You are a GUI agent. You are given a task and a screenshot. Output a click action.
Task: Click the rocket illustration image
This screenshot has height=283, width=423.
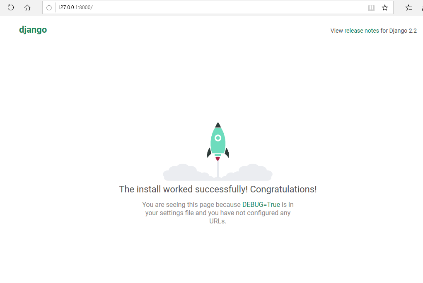tap(218, 151)
